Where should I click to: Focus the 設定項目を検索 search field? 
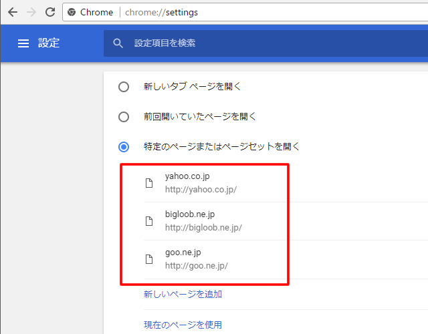[265, 43]
